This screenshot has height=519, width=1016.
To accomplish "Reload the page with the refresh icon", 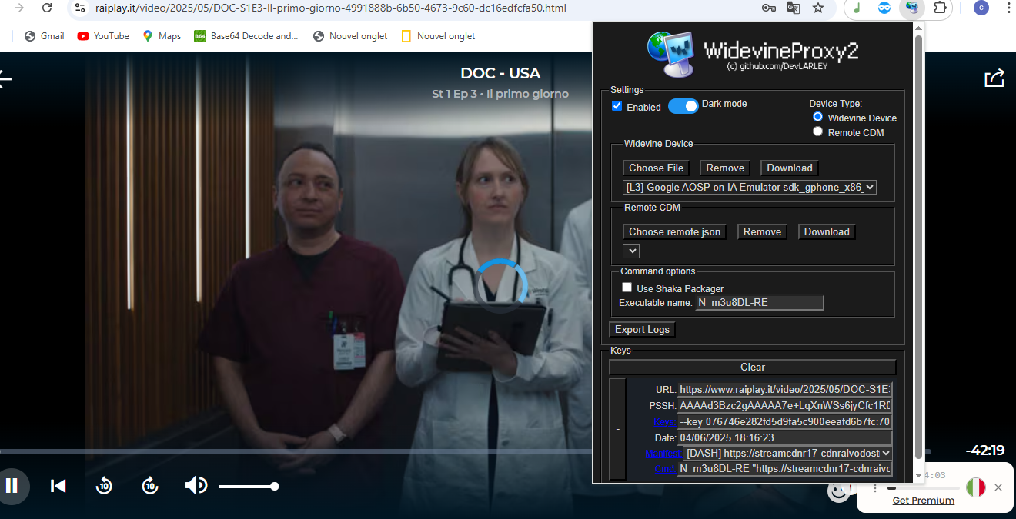I will pos(47,8).
